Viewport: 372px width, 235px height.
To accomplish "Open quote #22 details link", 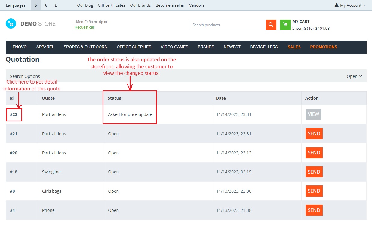I will [14, 114].
